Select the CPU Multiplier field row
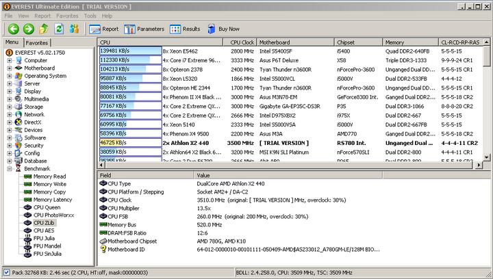 [x=240, y=209]
